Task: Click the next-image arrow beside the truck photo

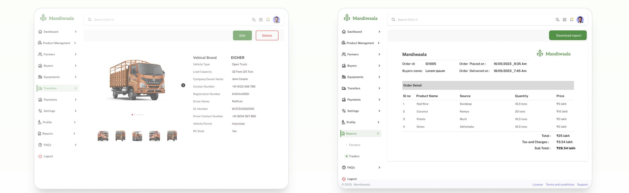Action: pos(183,85)
